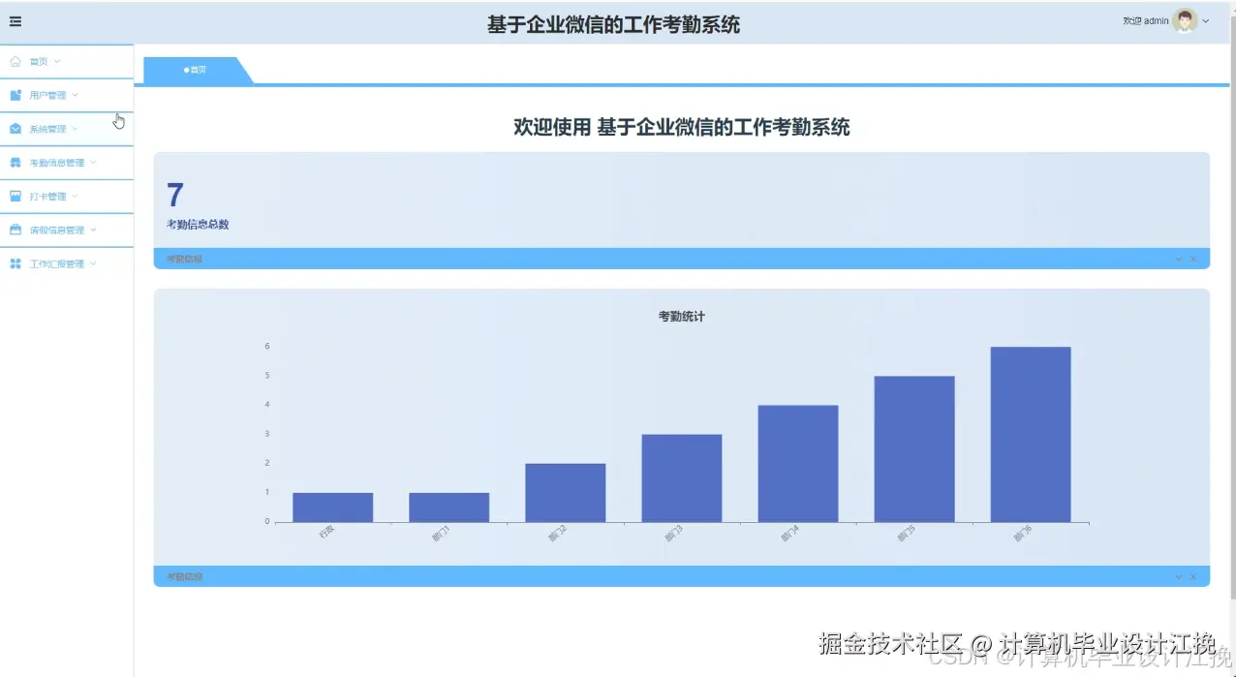Close the 考勤信息总数 card with its X
1236x677 pixels.
pos(1193,259)
